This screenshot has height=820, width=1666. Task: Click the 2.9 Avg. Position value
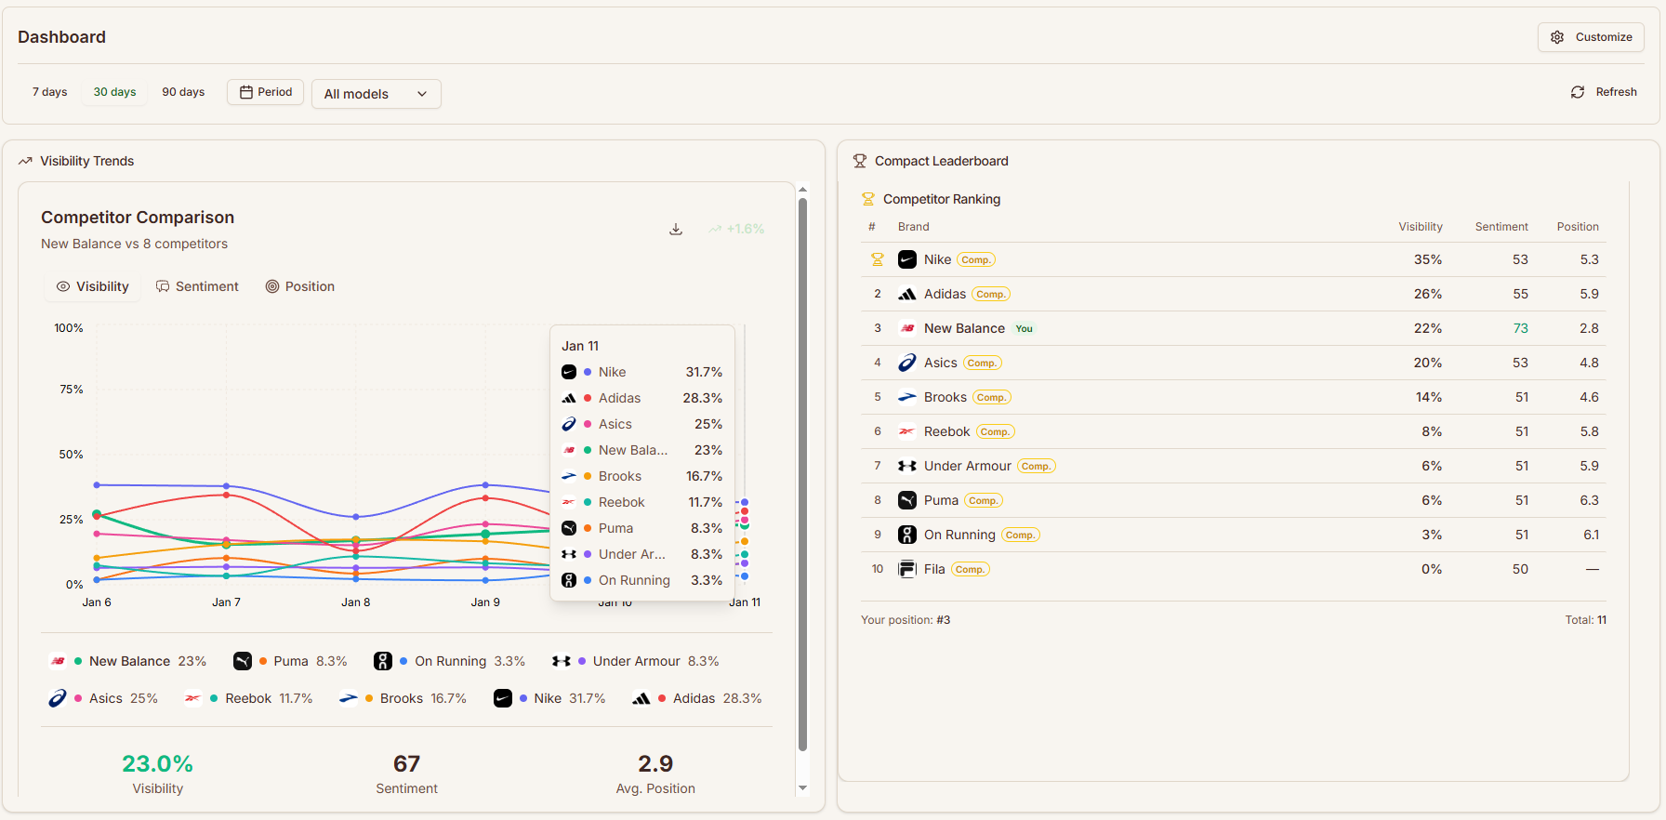[x=655, y=763]
